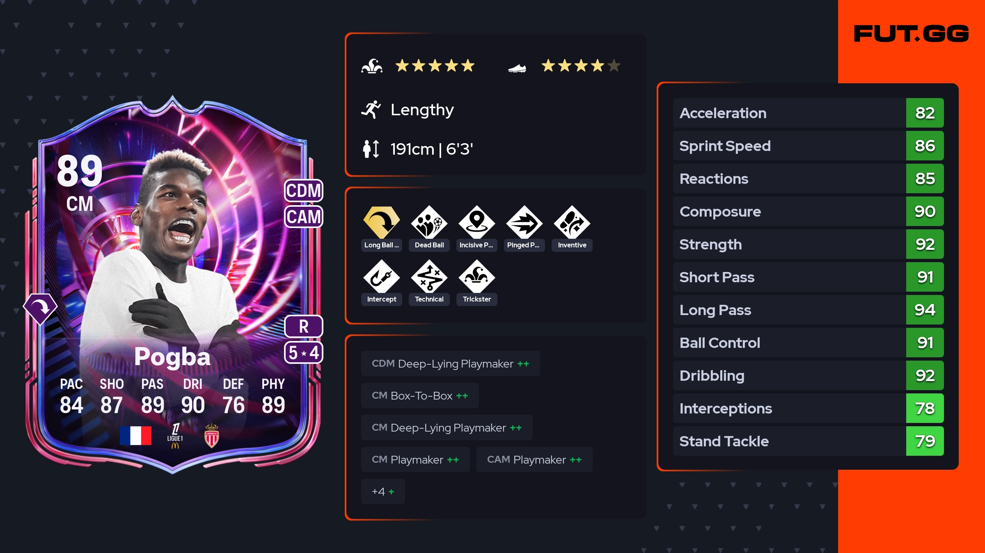
Task: Select CDM Deep-Lying Playmaker role
Action: 450,363
